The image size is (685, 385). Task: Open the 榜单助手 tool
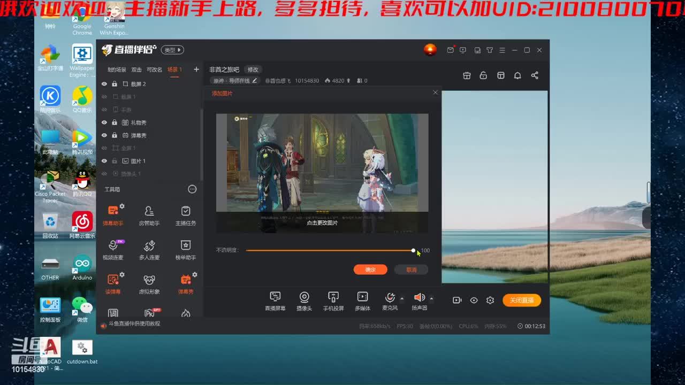186,249
